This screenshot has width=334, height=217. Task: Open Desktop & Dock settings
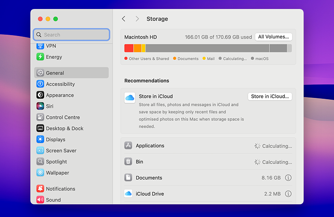(72, 128)
